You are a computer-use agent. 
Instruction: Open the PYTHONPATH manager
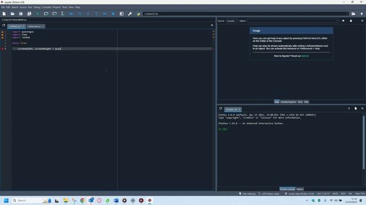[x=138, y=14]
